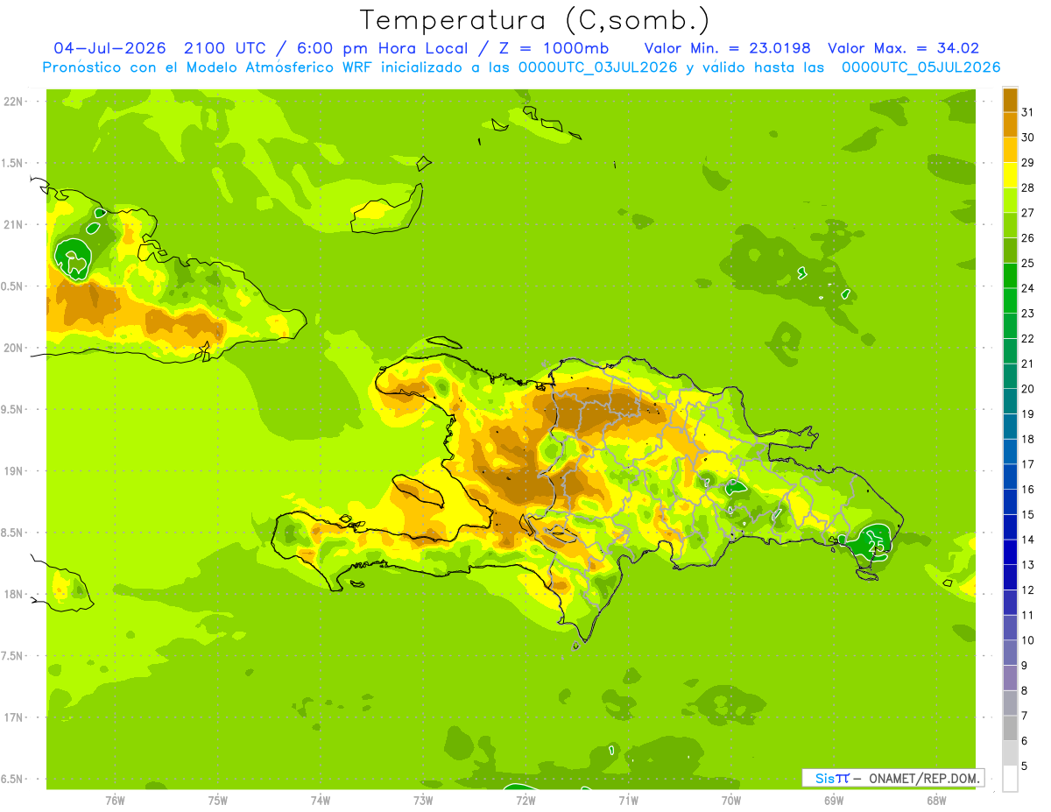Click the colorbar value label "16"
The height and width of the screenshot is (812, 1051).
(x=1028, y=489)
